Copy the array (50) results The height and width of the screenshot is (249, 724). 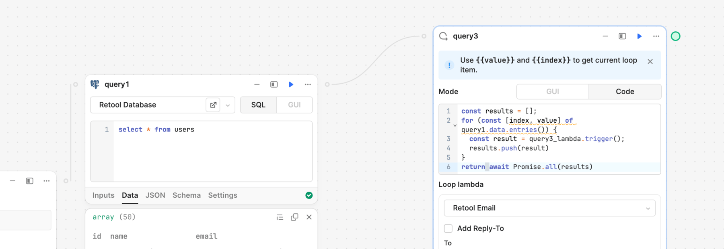294,217
